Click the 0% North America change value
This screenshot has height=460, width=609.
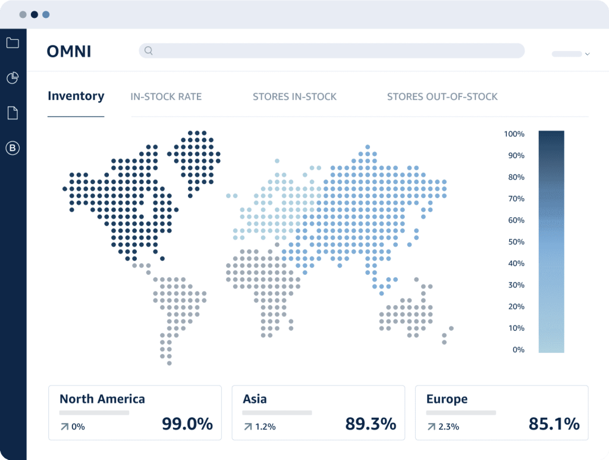tap(78, 427)
